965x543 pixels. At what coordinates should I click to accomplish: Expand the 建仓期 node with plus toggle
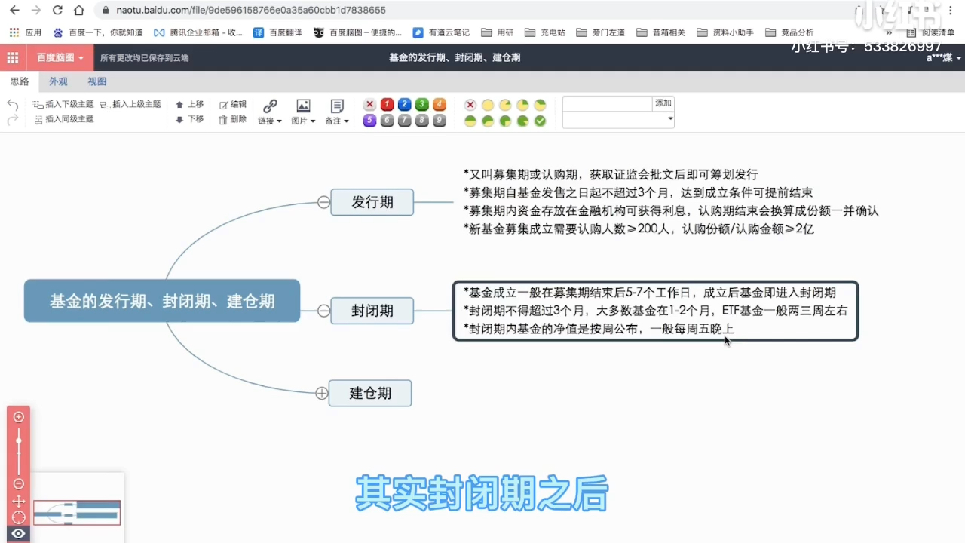click(322, 393)
